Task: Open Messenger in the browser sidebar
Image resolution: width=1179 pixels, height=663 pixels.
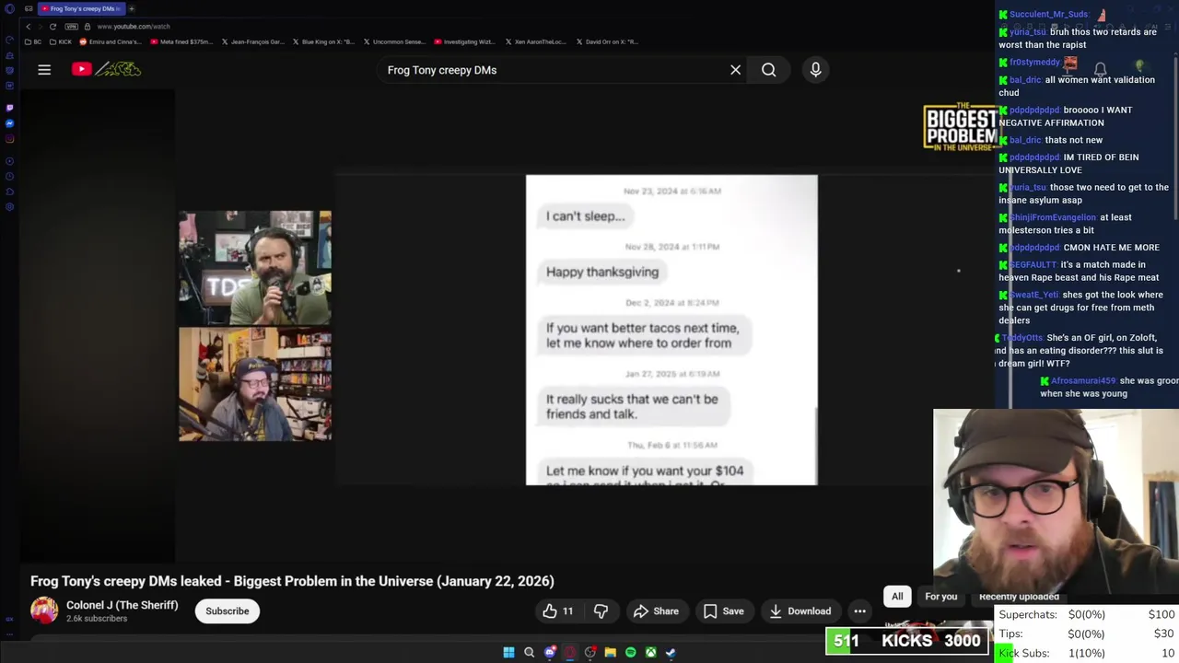Action: pyautogui.click(x=9, y=123)
